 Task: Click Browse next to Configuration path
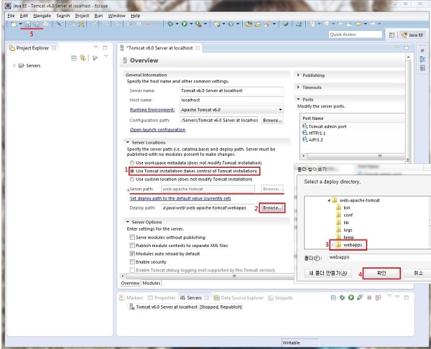click(272, 120)
